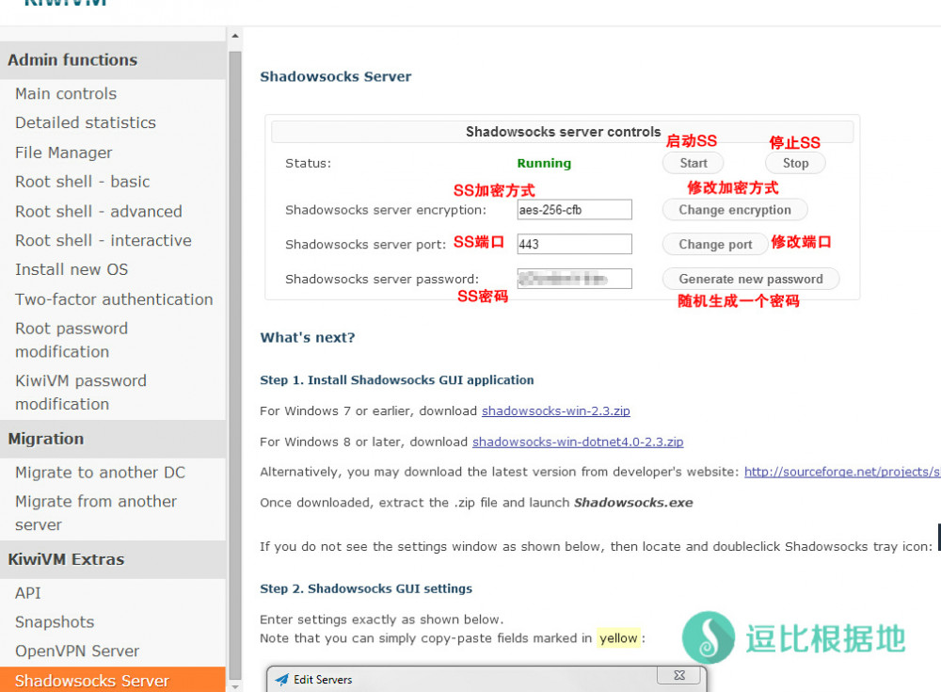Generate new password for Shadowsocks server
The height and width of the screenshot is (692, 941).
750,279
